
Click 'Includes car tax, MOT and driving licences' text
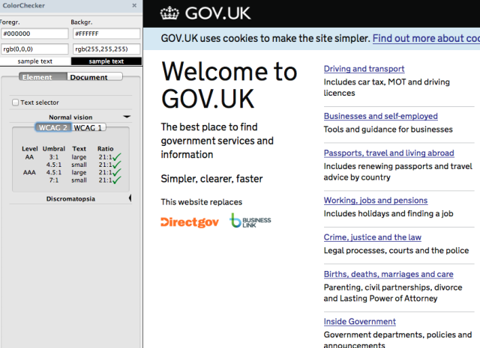[387, 88]
